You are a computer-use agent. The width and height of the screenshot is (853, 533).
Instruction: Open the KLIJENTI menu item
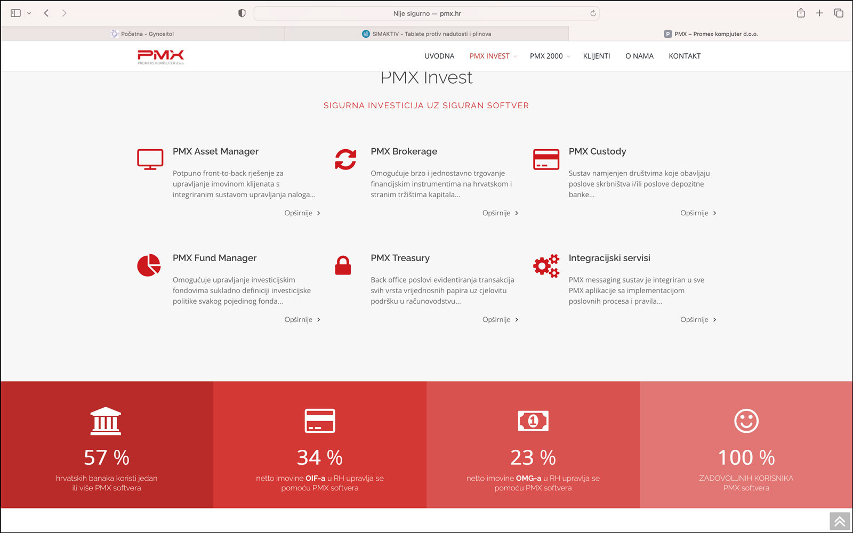point(597,56)
